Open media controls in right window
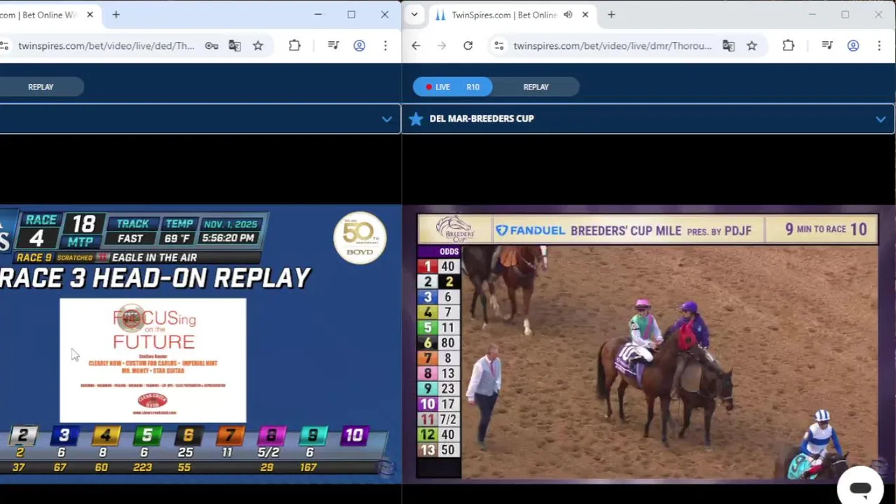The image size is (896, 504). pyautogui.click(x=827, y=45)
